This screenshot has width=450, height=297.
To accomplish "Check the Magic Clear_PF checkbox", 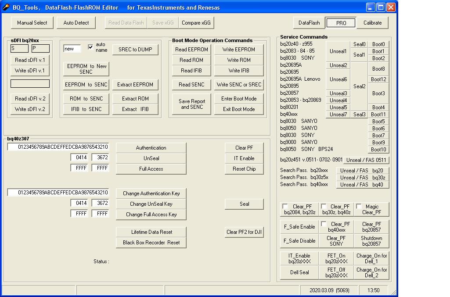I will click(359, 207).
